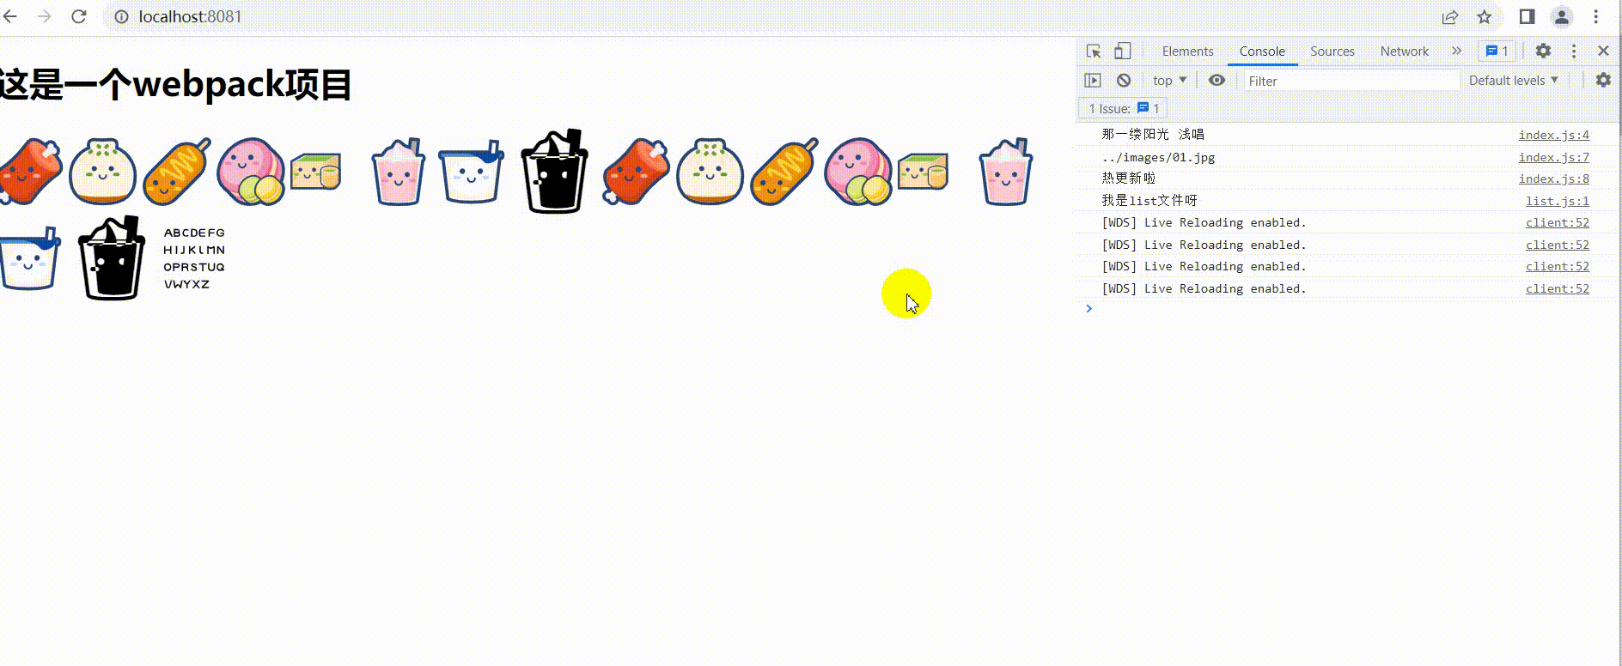Go back with the browser back arrow
Viewport: 1622px width, 666px height.
[10, 16]
